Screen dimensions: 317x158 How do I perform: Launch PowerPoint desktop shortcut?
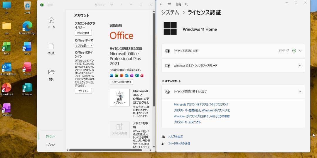7,89
